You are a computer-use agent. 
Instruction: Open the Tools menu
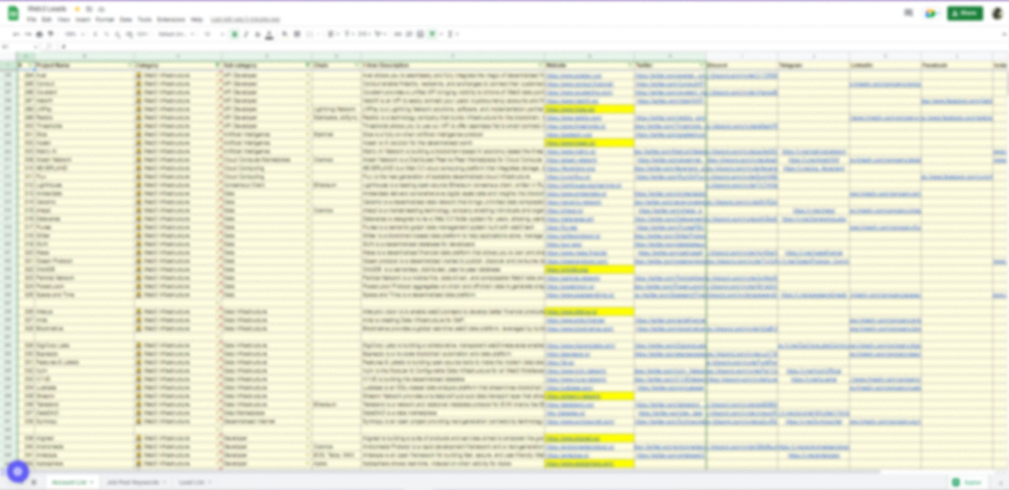point(145,20)
